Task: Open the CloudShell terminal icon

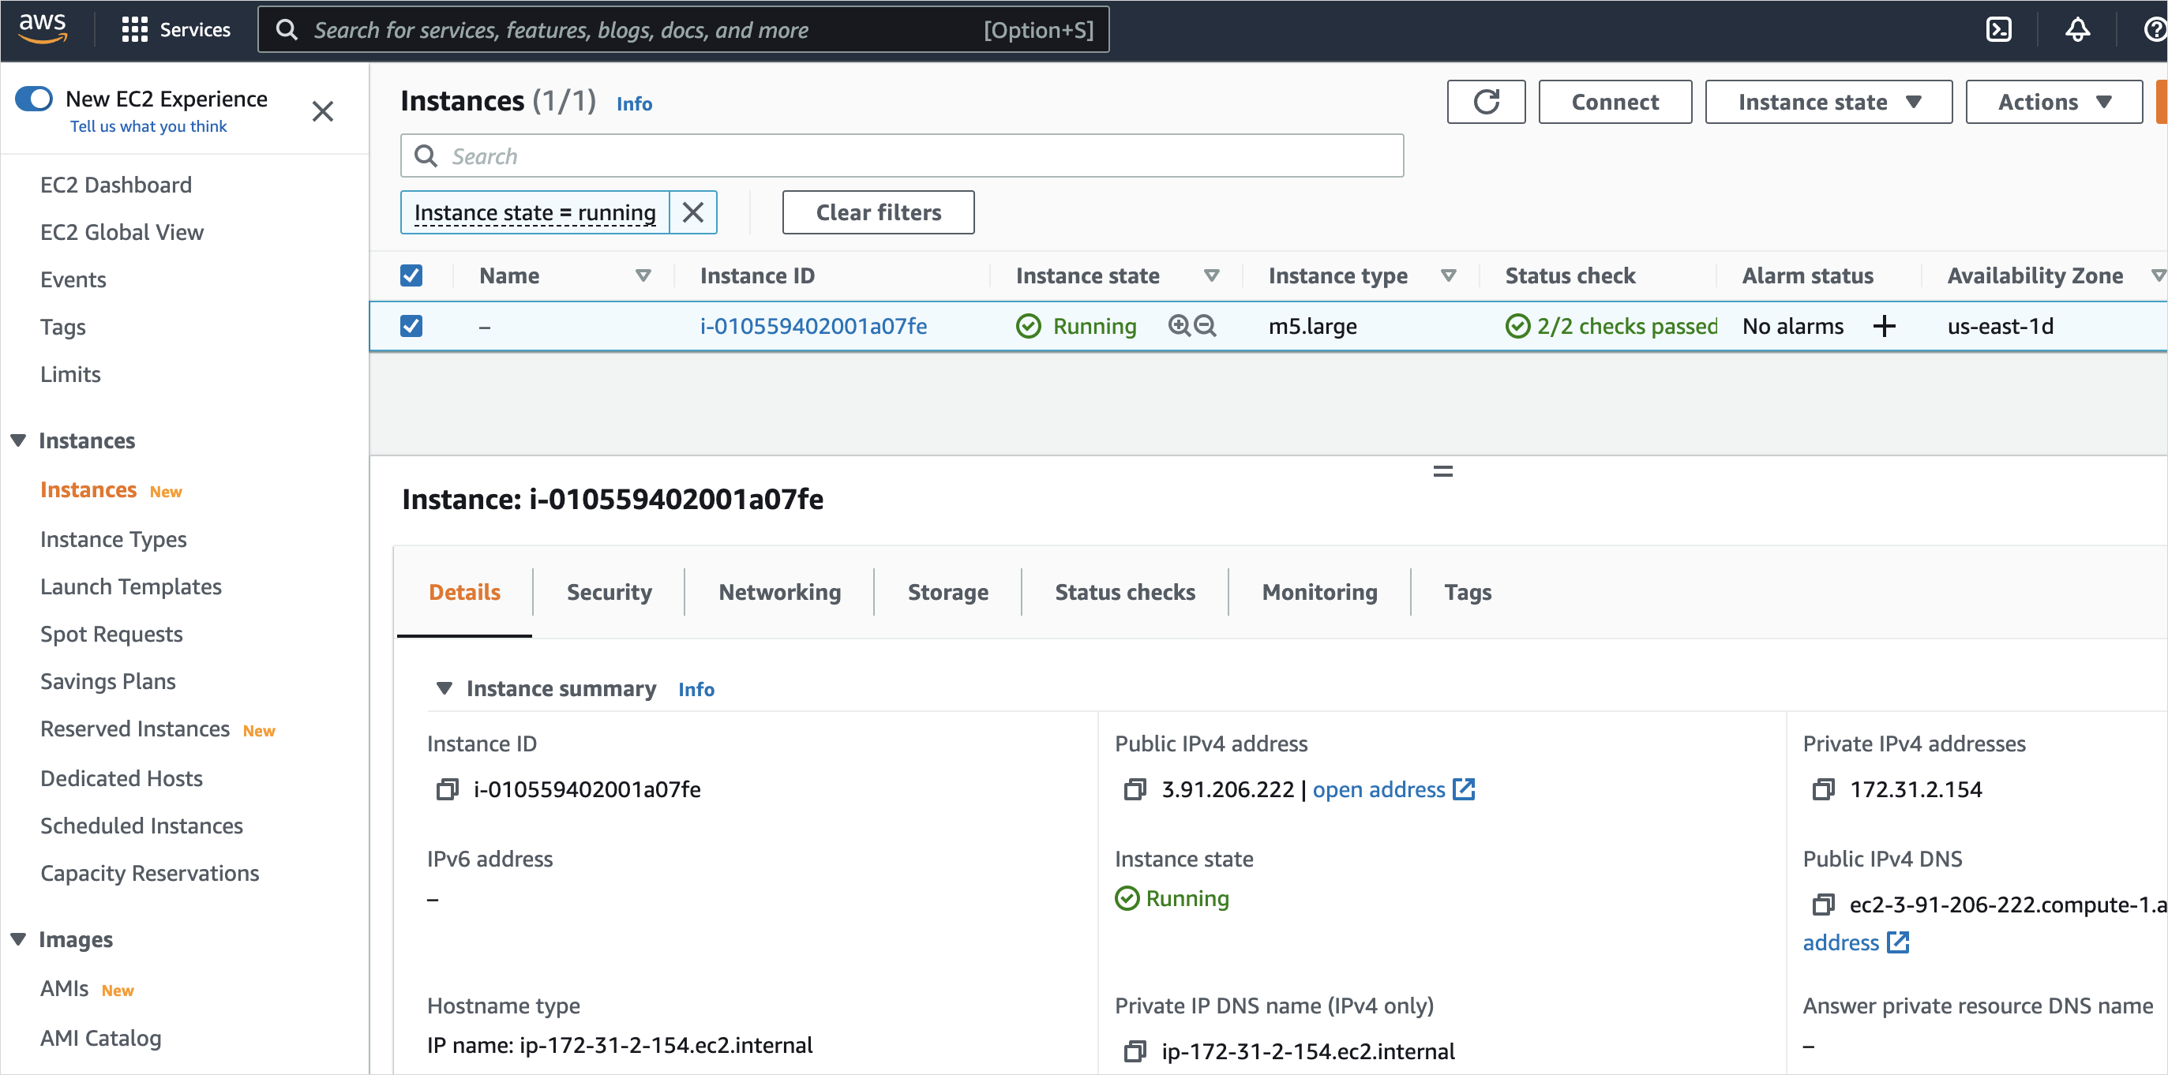Action: [x=1998, y=30]
